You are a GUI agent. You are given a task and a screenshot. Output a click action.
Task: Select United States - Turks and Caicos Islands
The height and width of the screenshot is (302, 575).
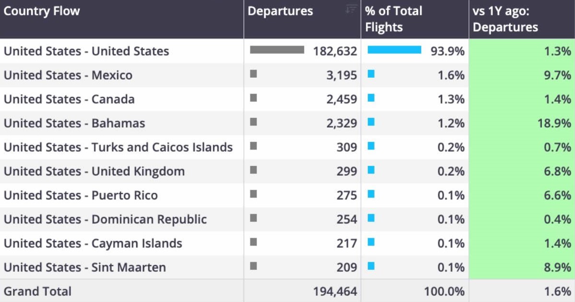[x=118, y=147]
